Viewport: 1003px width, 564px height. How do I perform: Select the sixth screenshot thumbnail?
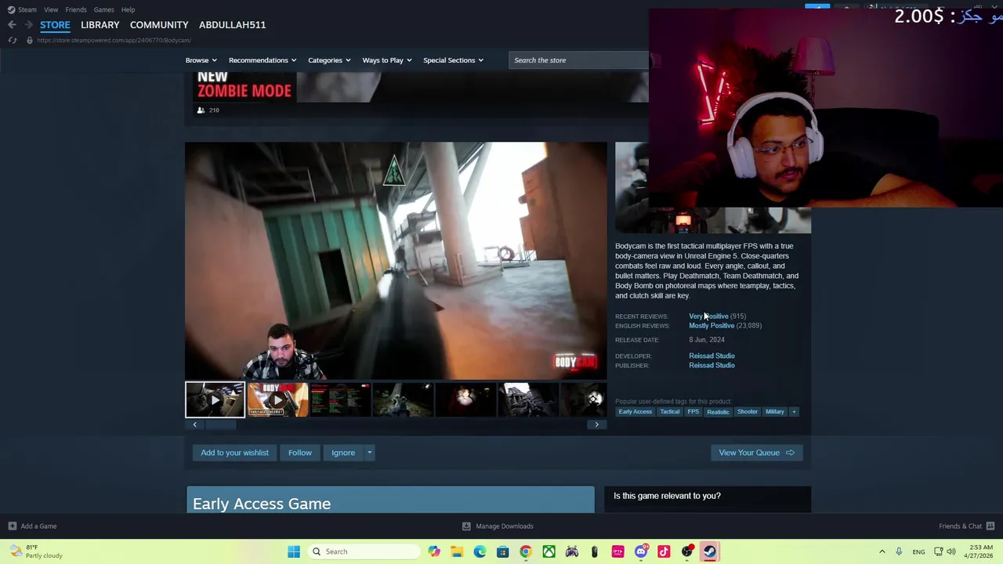click(528, 399)
